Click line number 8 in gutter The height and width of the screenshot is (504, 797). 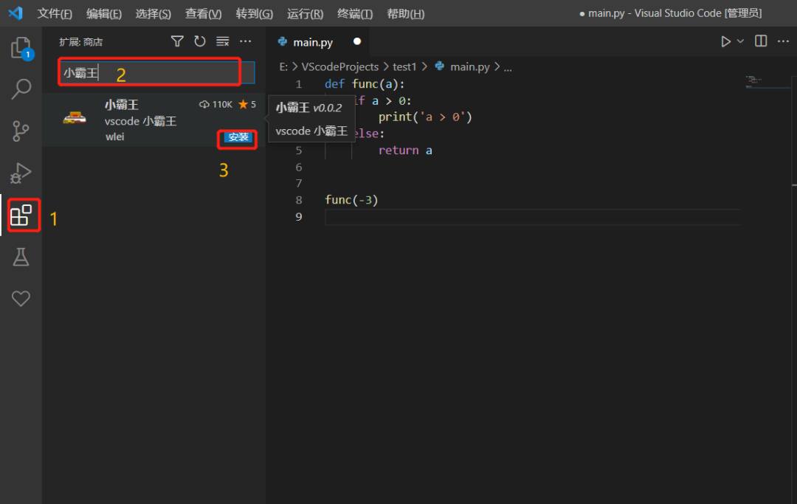299,200
